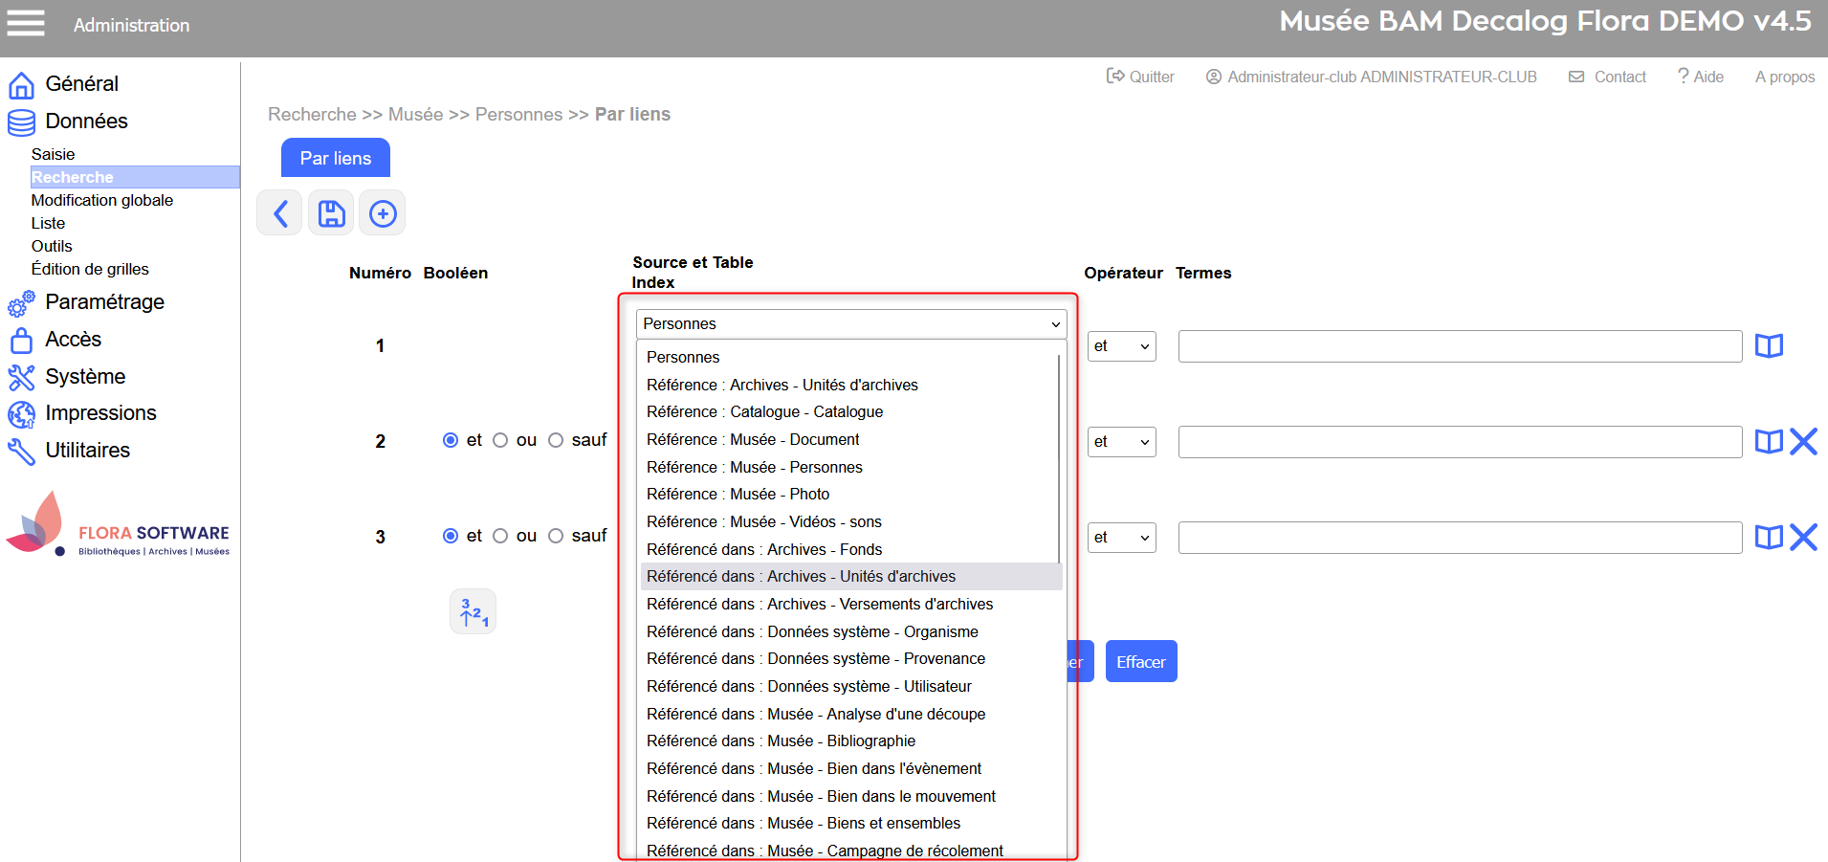
Task: Click the row 1 Termes input field
Action: pyautogui.click(x=1460, y=346)
